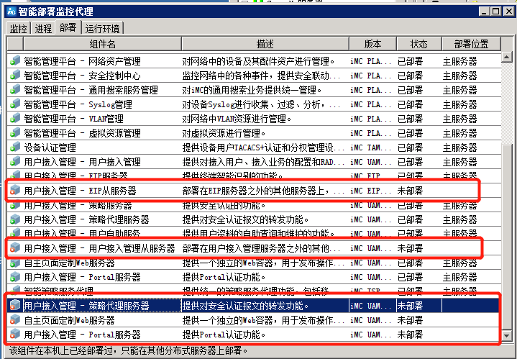The width and height of the screenshot is (517, 359).
Task: Click the vertical scrollbar thumb
Action: (506, 237)
